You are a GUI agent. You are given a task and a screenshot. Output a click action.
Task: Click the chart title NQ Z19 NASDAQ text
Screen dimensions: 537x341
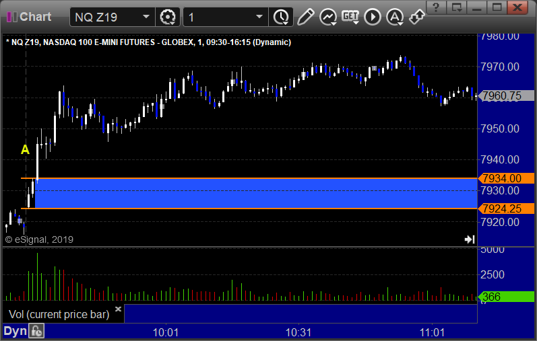tap(149, 42)
